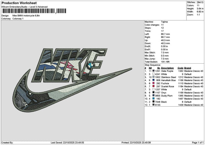The width and height of the screenshot is (205, 145).
Task: Click thread code 1439
Action: point(181,105)
